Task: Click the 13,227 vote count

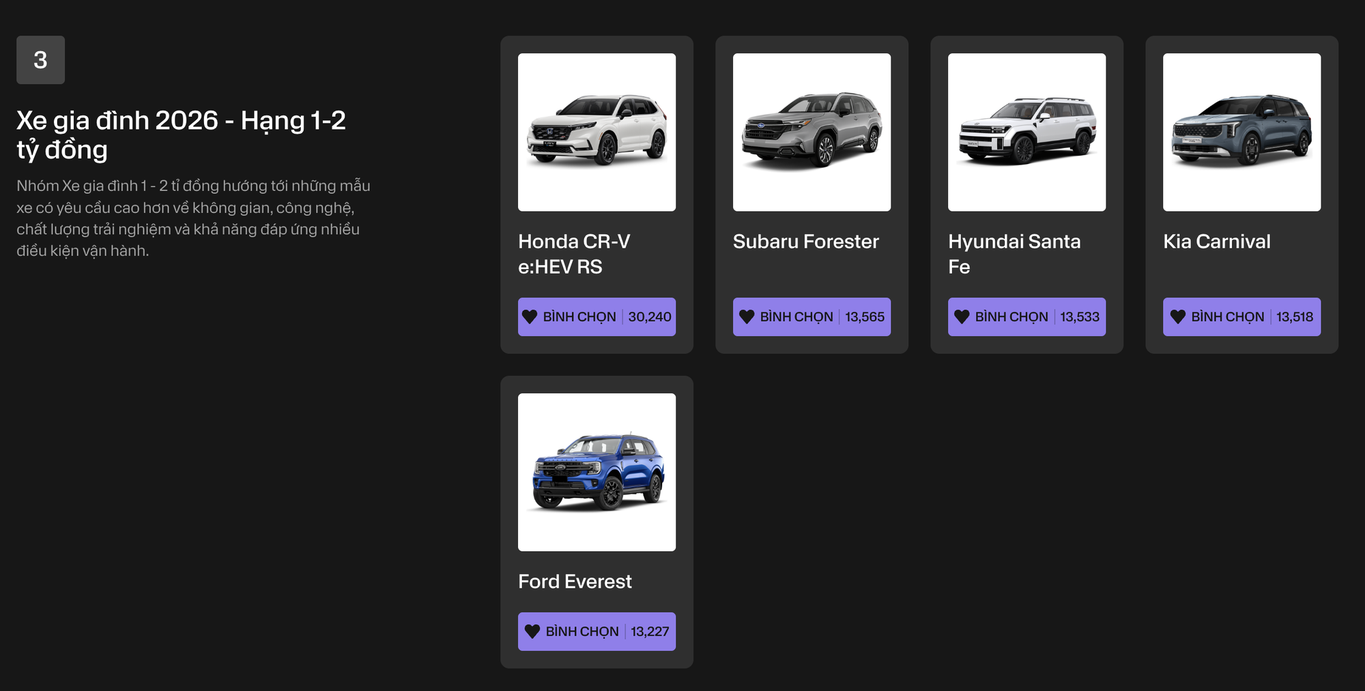Action: [650, 632]
